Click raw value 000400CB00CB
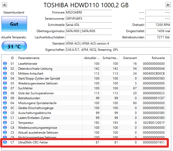The width and height of the screenshot is (173, 151). point(154,73)
